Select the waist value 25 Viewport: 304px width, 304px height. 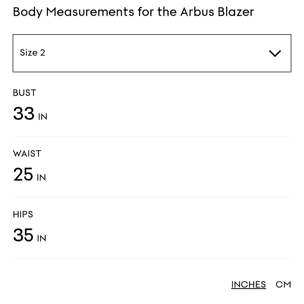click(23, 175)
